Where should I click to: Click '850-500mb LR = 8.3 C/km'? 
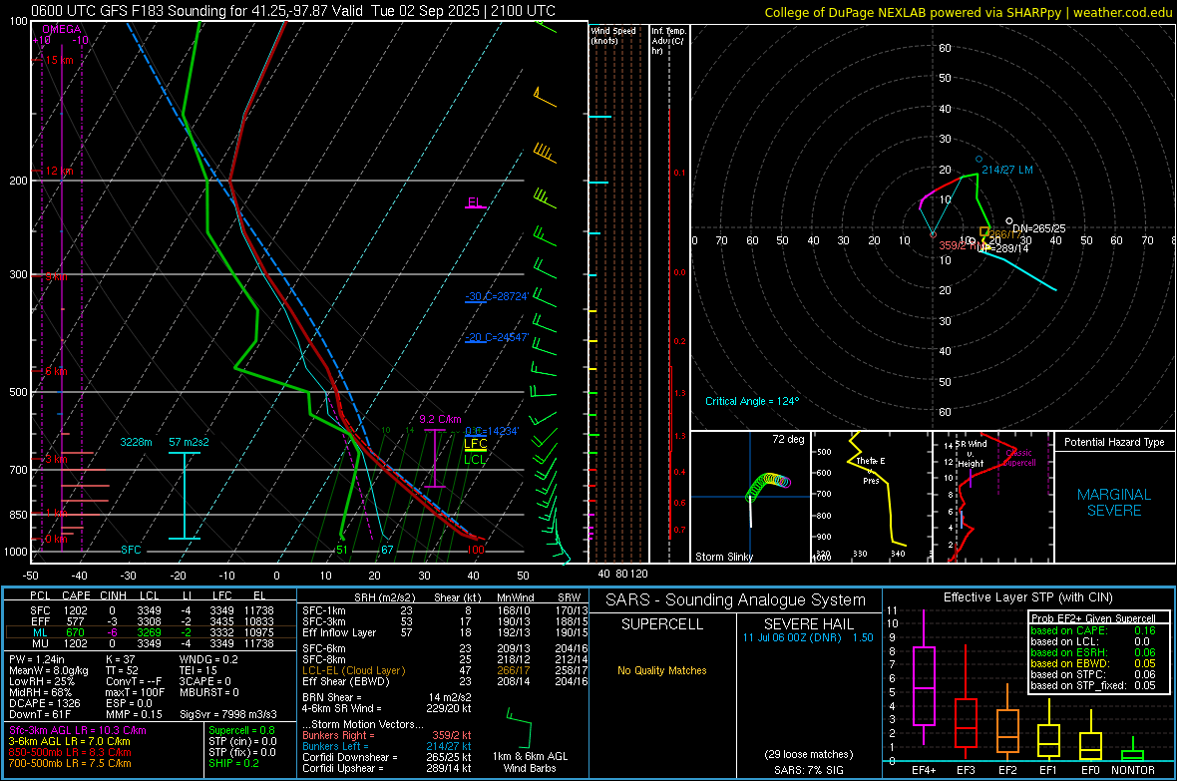[x=70, y=752]
